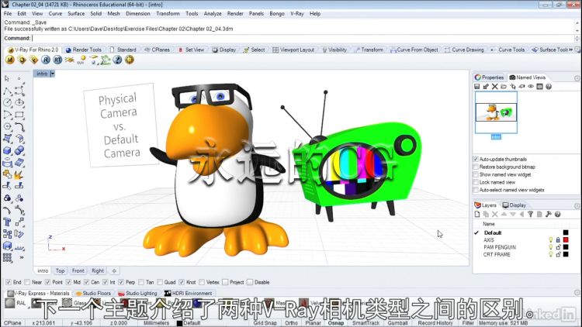The width and height of the screenshot is (582, 327).
Task: Open HDRI Environment tab
Action: (x=189, y=293)
